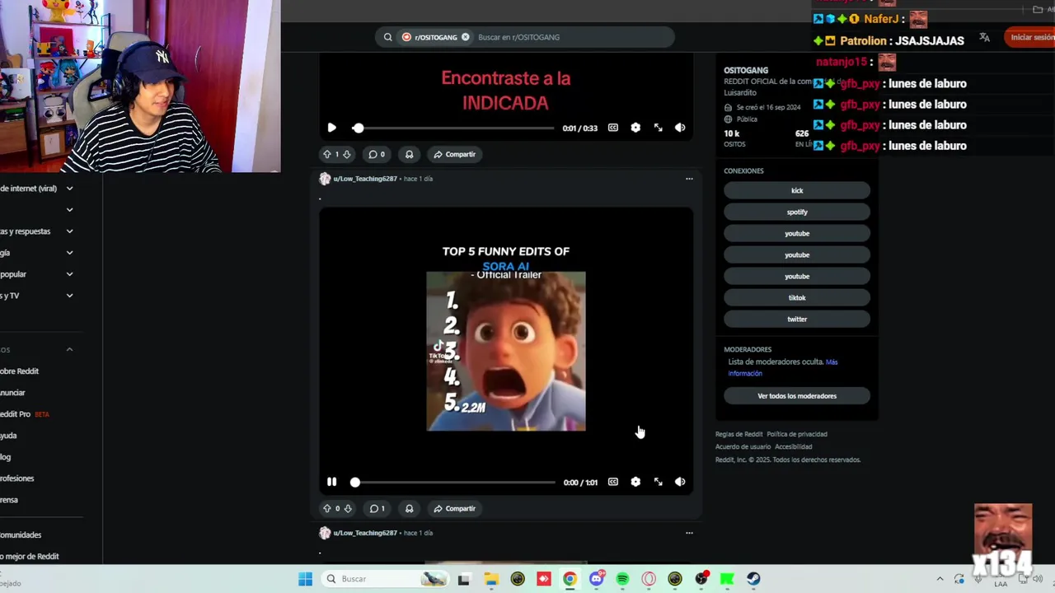Open the 'nunciar' sidebar item

(13, 393)
